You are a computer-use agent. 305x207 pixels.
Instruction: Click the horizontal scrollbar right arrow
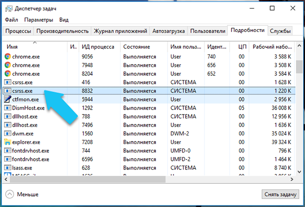pyautogui.click(x=292, y=179)
